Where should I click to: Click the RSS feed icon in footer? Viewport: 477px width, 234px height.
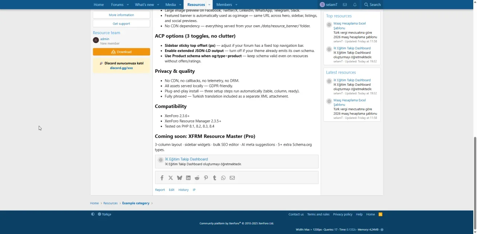coord(380,214)
